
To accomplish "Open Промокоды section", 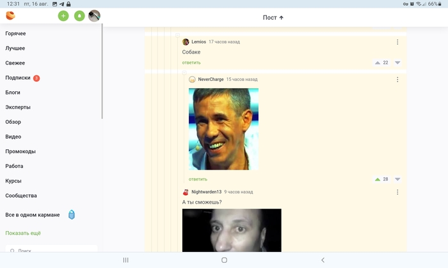I will [x=20, y=151].
